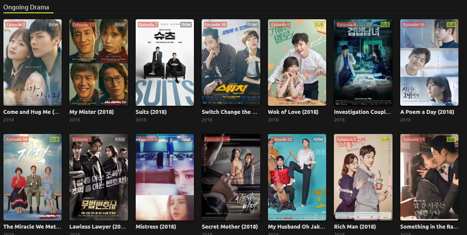
Task: Open the Mistress drama poster
Action: [165, 177]
